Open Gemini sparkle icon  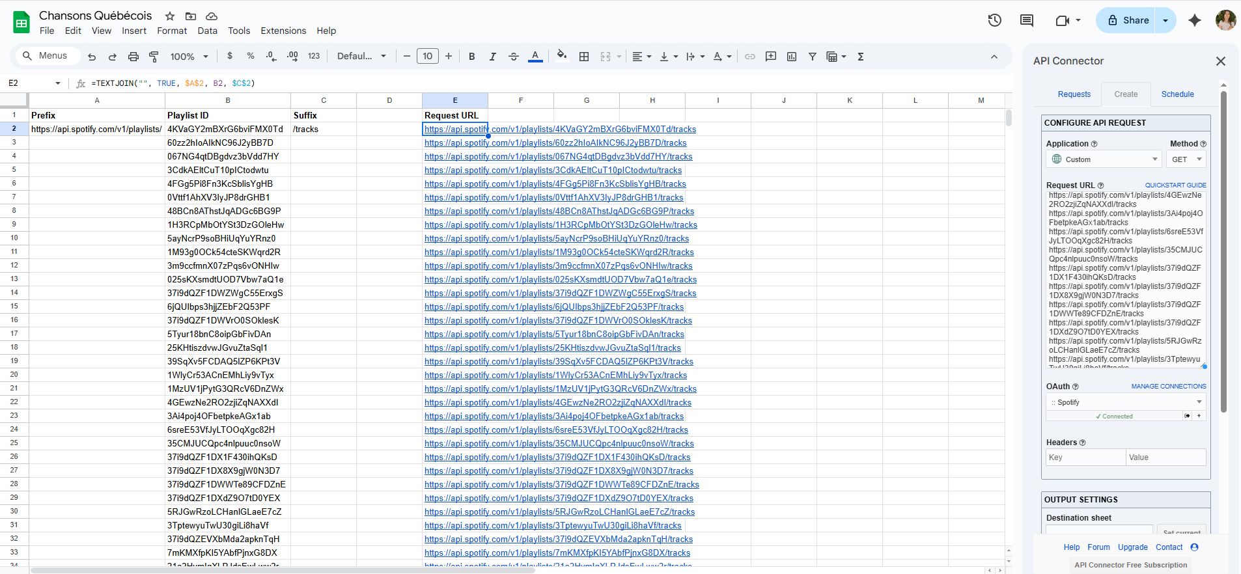tap(1195, 20)
